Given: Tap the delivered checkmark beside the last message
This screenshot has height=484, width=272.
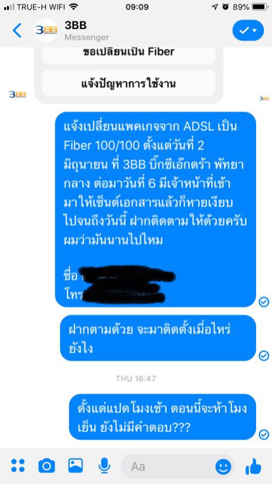Looking at the screenshot, I should pos(263,435).
